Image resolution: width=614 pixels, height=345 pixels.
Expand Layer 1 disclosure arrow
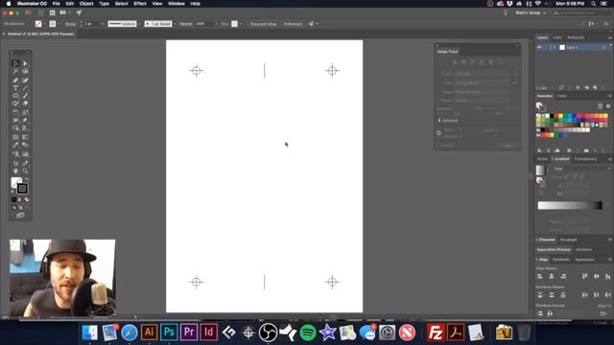(555, 47)
